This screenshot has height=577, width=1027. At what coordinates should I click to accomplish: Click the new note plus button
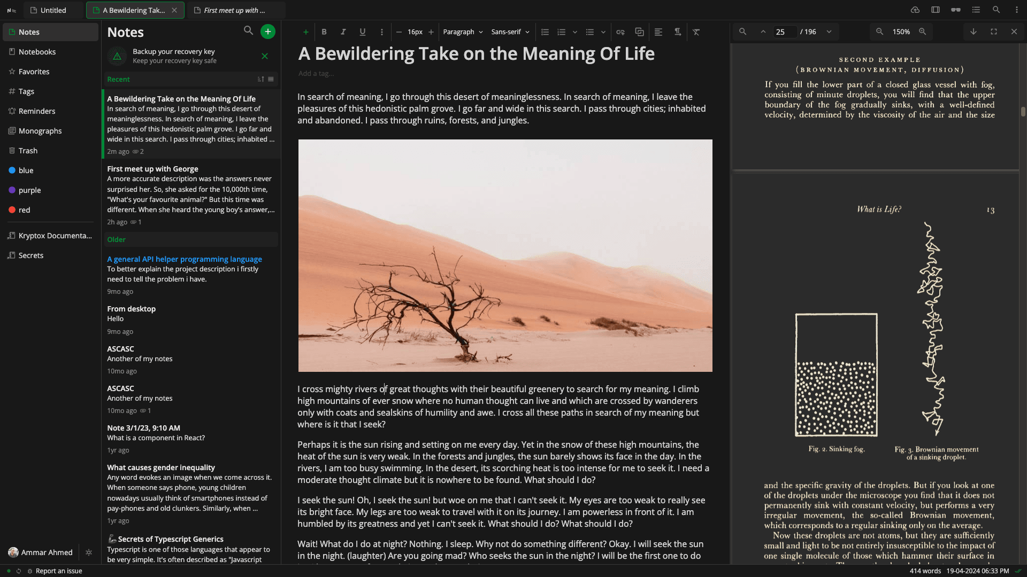tap(268, 32)
